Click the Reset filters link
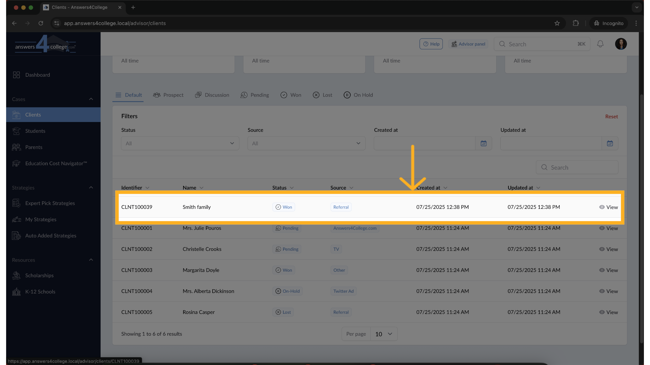 coord(611,116)
